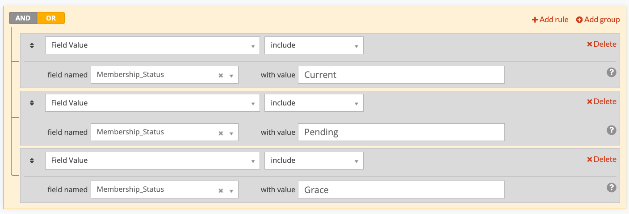The image size is (629, 214).
Task: Add a new rule
Action: coord(550,20)
